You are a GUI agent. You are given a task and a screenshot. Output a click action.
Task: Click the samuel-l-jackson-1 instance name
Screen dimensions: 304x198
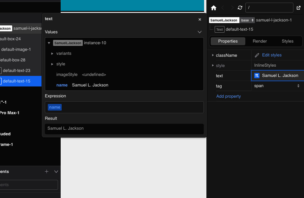pos(274,20)
